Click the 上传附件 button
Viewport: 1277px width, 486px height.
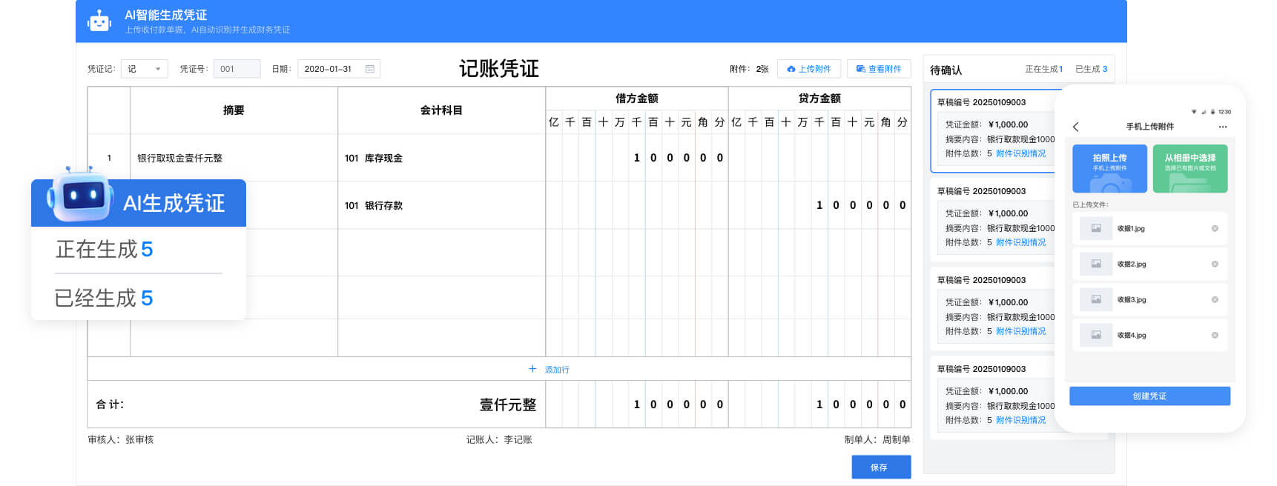(809, 69)
